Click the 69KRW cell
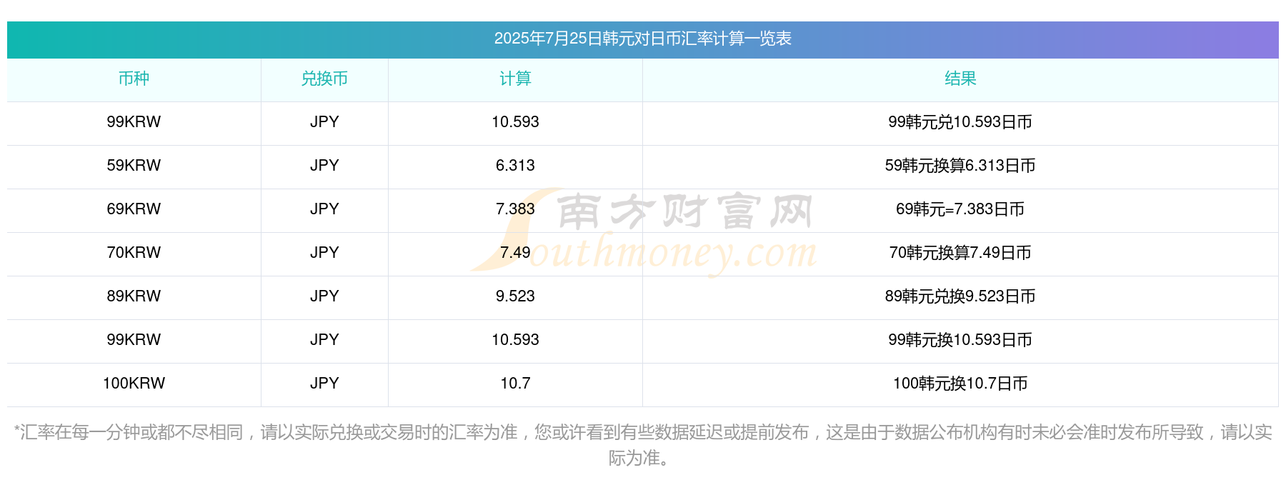The image size is (1286, 480). pyautogui.click(x=134, y=209)
